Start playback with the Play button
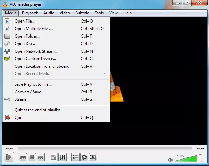Screen dimensions: 209x166 tap(9, 157)
